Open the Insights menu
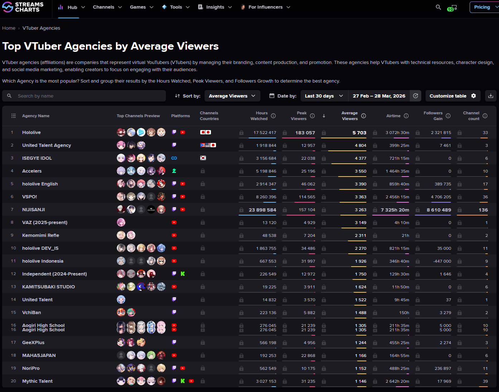 pyautogui.click(x=215, y=7)
